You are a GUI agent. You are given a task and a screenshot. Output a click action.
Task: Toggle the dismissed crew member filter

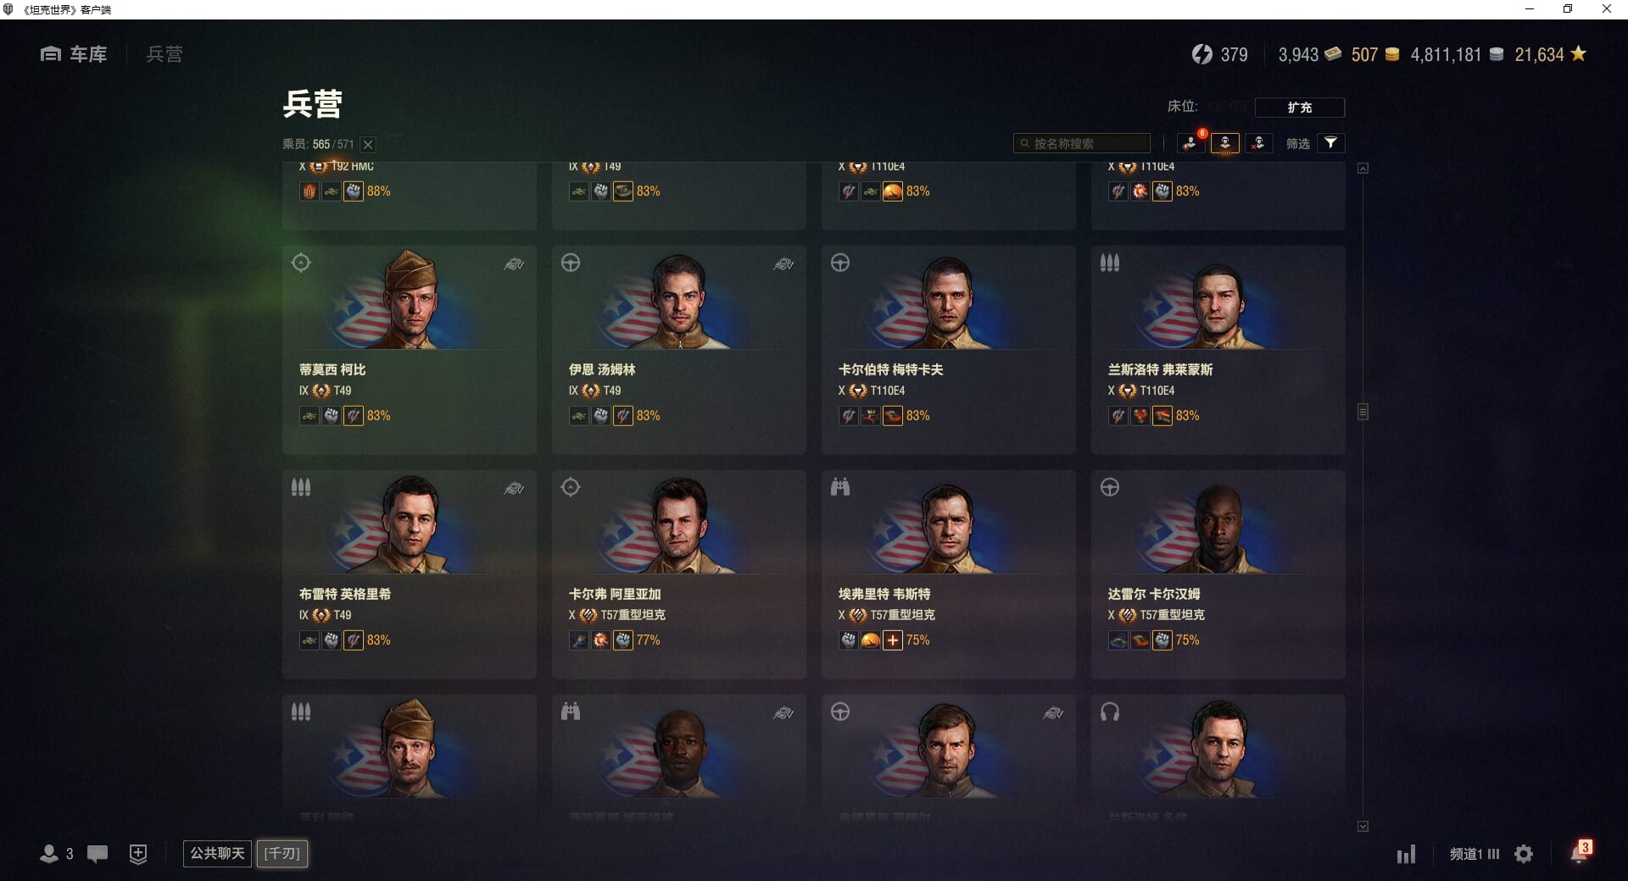[1258, 143]
